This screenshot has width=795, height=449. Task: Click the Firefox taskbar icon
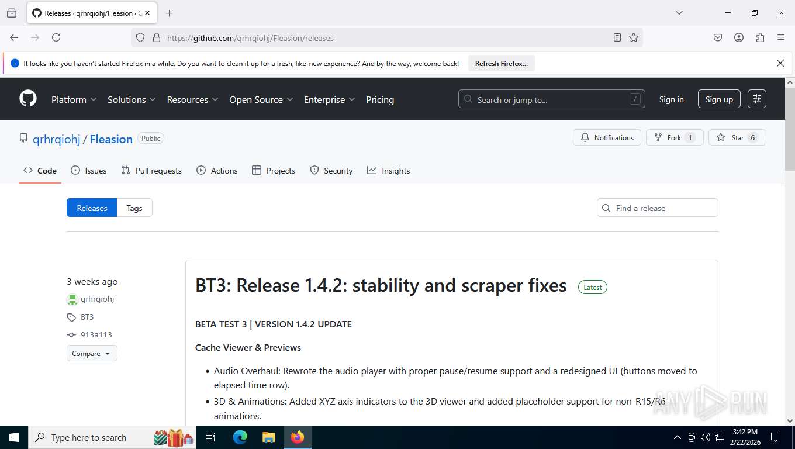(298, 437)
